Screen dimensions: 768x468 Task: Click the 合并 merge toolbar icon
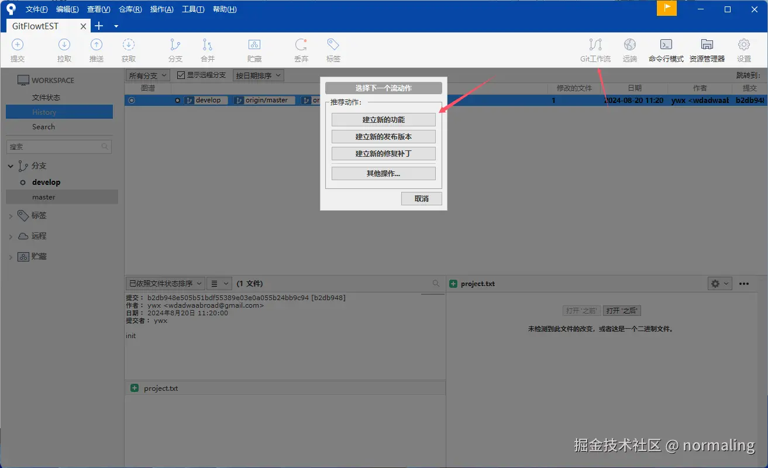pos(208,45)
